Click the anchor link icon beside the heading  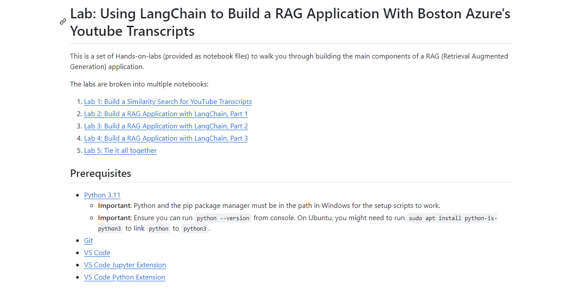click(63, 21)
